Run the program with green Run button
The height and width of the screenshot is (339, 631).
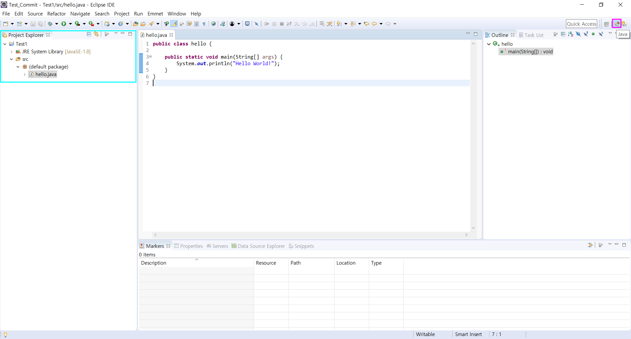pos(64,24)
